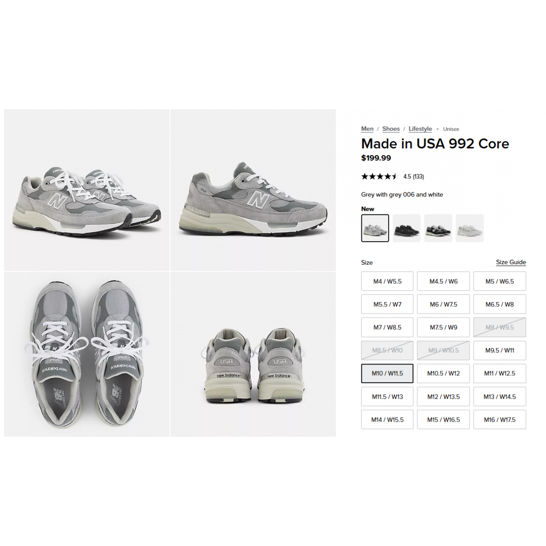The height and width of the screenshot is (546, 546).
Task: Select the light white shoe color thumbnail
Action: click(470, 228)
